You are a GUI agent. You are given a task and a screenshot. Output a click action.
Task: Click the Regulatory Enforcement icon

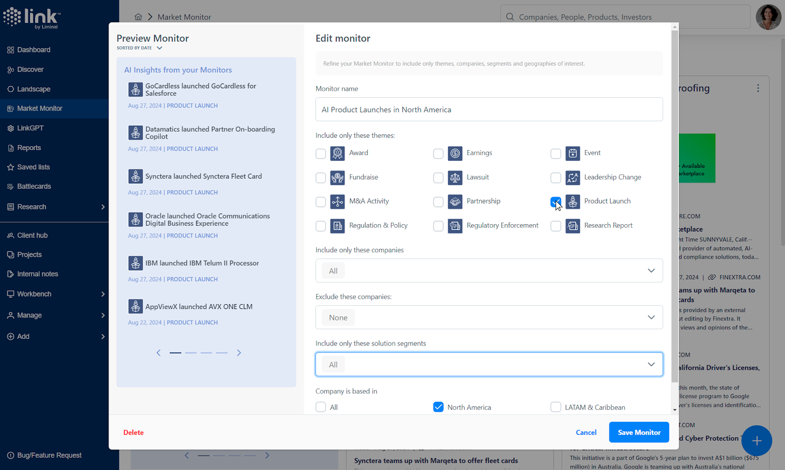click(455, 226)
